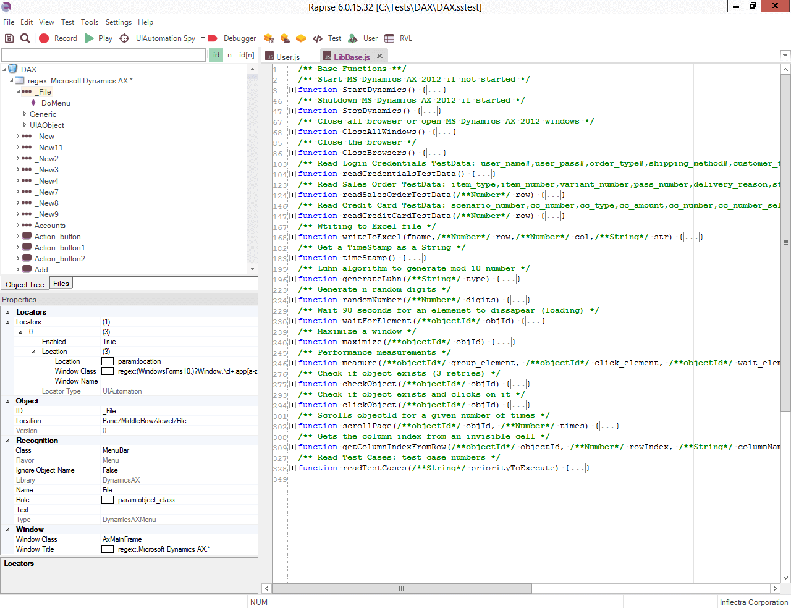Image resolution: width=791 pixels, height=608 pixels.
Task: Open the Settings menu
Action: (119, 22)
